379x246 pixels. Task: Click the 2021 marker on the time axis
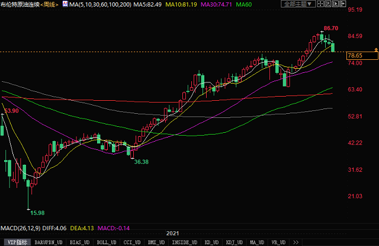[x=173, y=235]
